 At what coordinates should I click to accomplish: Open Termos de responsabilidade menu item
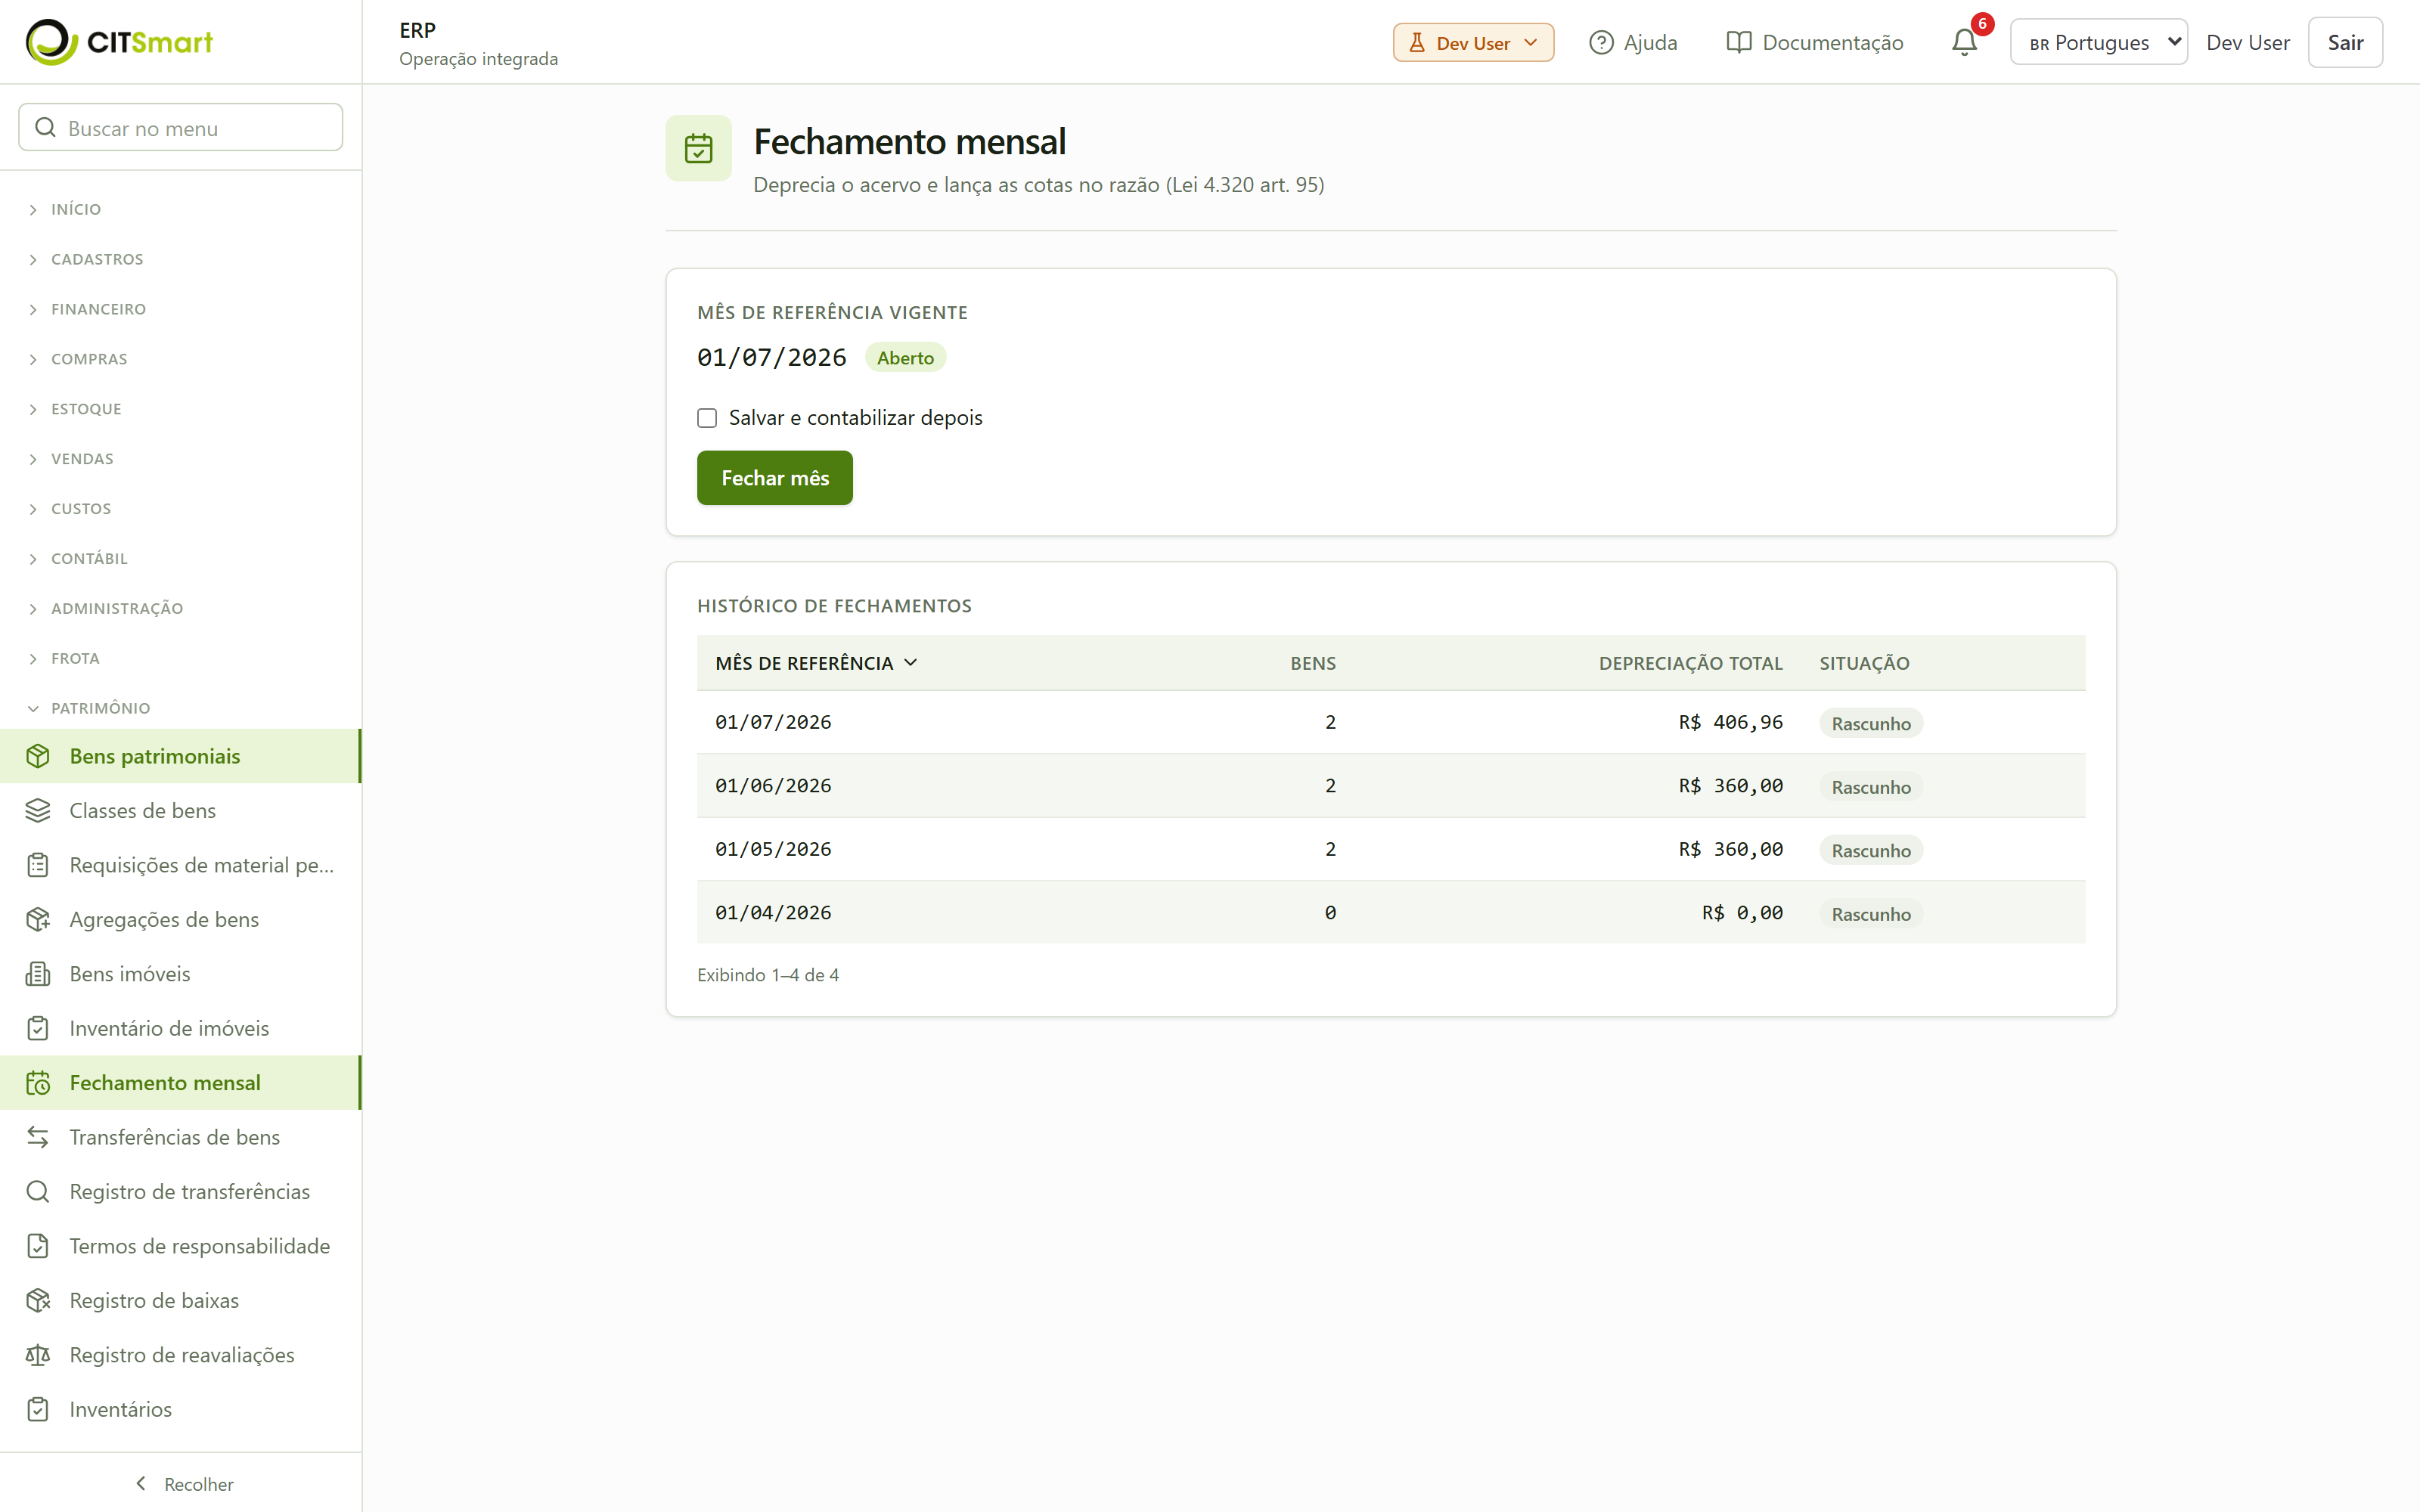click(x=180, y=1246)
